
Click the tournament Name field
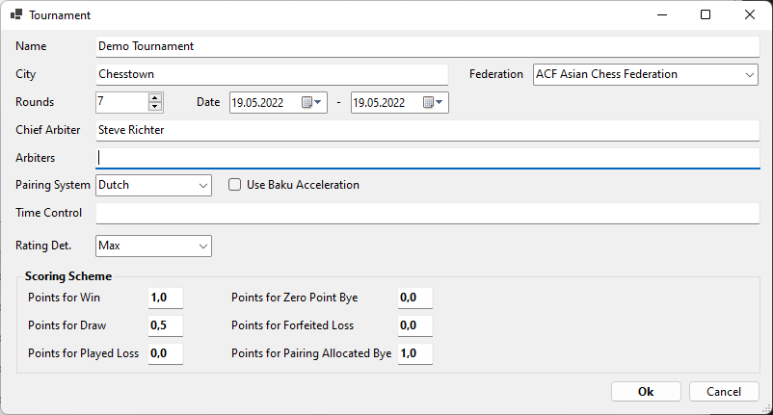pyautogui.click(x=428, y=46)
